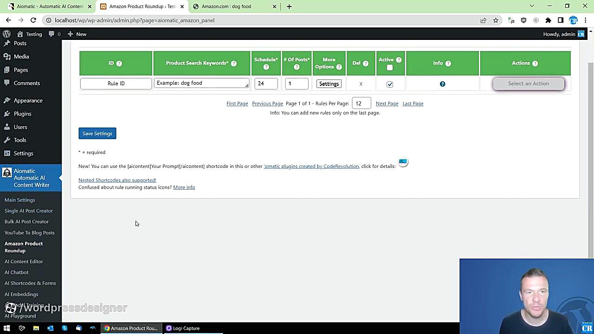This screenshot has height=334, width=594.
Task: Open the More info link about status icons
Action: tap(184, 187)
